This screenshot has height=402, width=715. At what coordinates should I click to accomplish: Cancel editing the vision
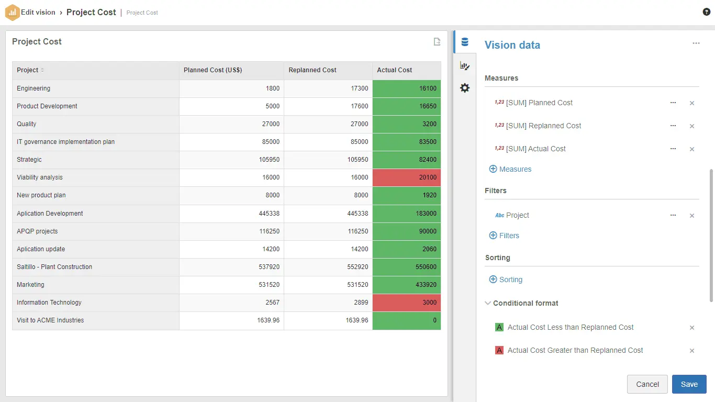click(x=647, y=384)
